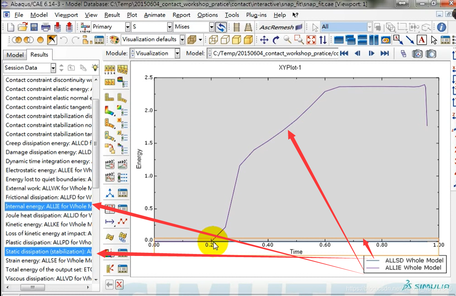Step to the previous frame
456x296 pixels.
point(358,54)
